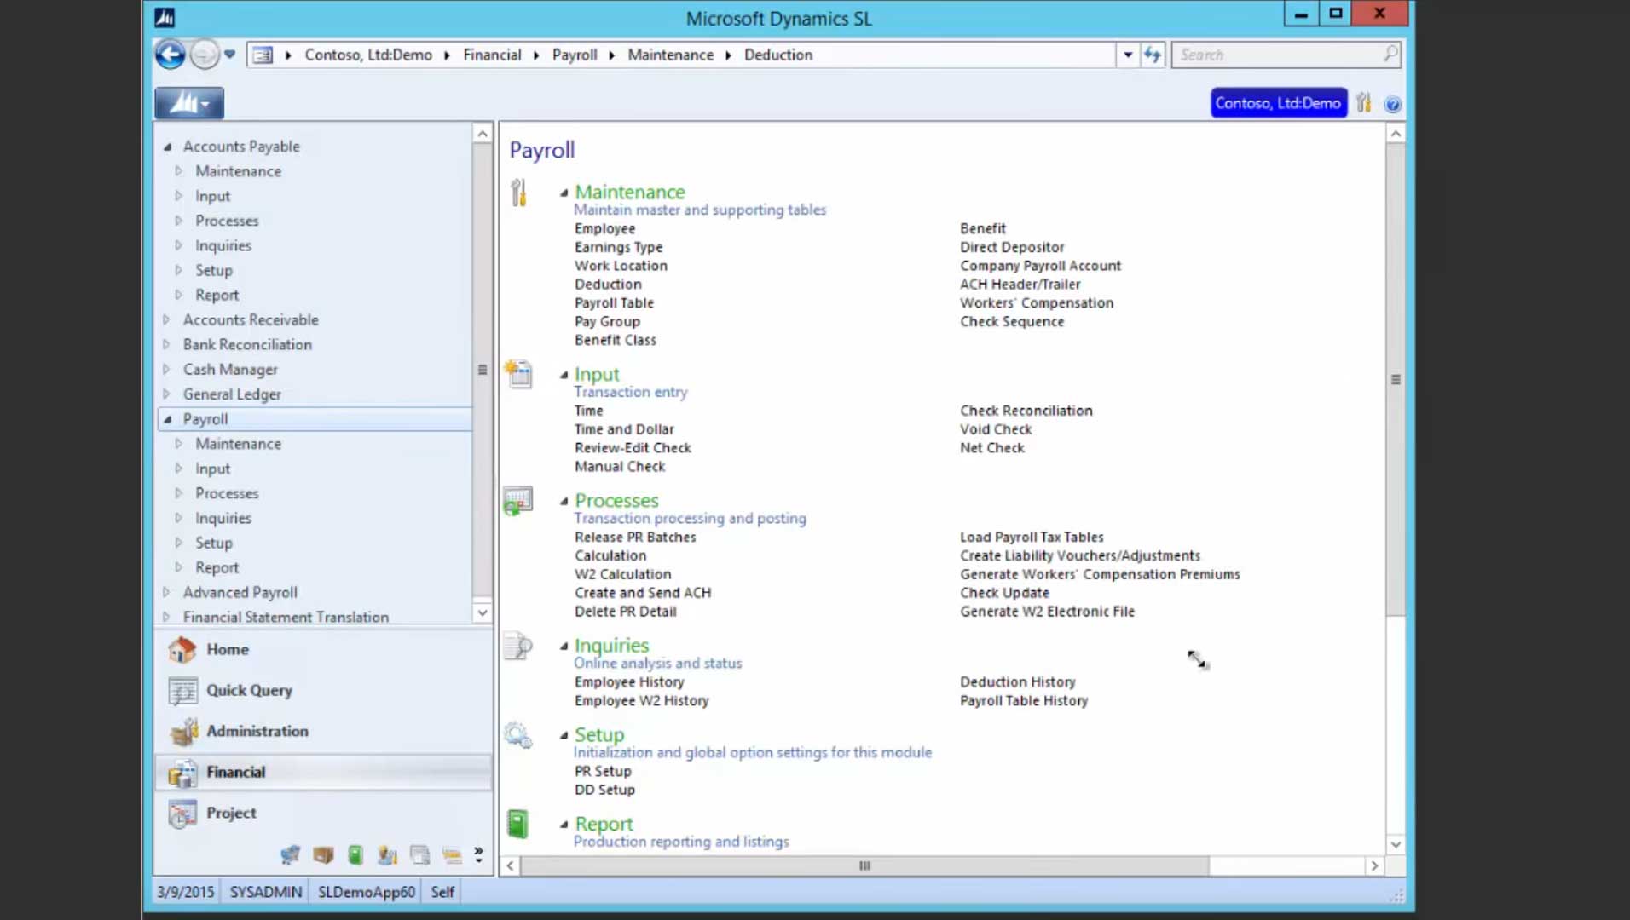
Task: Open the address bar history dropdown
Action: point(1127,55)
